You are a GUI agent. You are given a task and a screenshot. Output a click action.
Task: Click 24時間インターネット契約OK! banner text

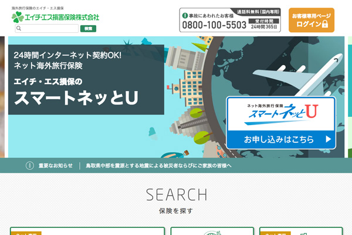coord(67,55)
